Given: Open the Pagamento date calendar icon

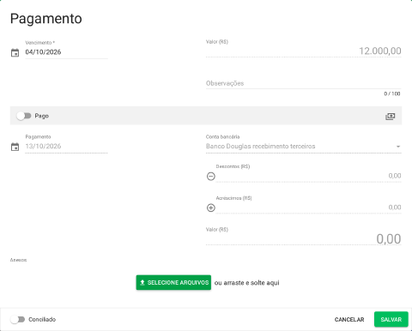Looking at the screenshot, I should 15,147.
